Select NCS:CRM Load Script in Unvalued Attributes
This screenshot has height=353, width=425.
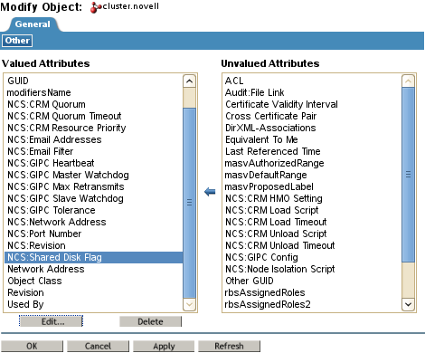(x=272, y=210)
